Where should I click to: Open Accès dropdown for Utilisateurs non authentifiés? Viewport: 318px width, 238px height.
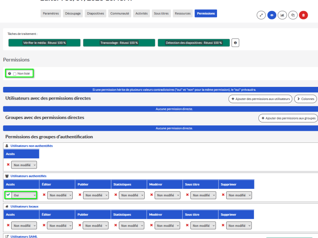[x=24, y=165]
